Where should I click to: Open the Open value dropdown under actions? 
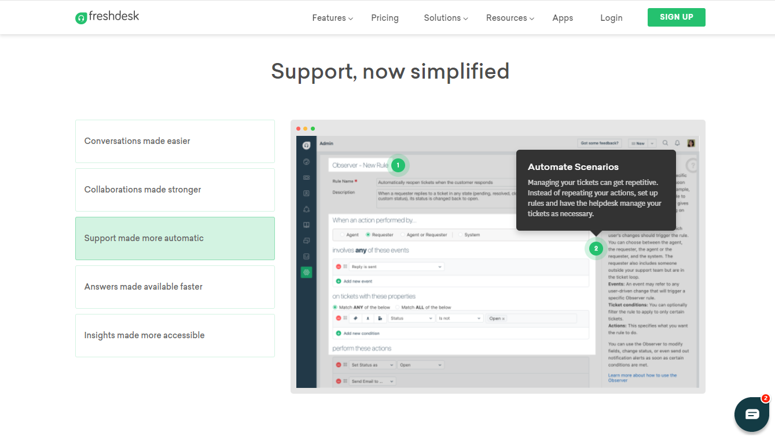tap(421, 365)
